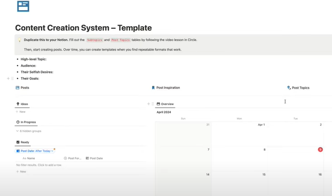Add a new row in Ready table
The image size is (332, 196).
[x=21, y=171]
